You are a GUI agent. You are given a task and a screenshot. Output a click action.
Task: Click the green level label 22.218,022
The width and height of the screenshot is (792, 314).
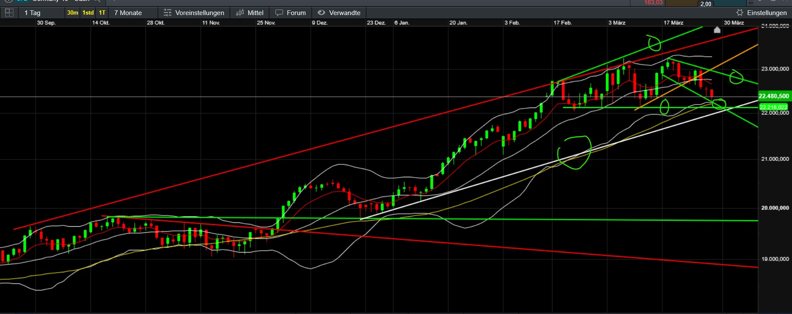pos(773,107)
